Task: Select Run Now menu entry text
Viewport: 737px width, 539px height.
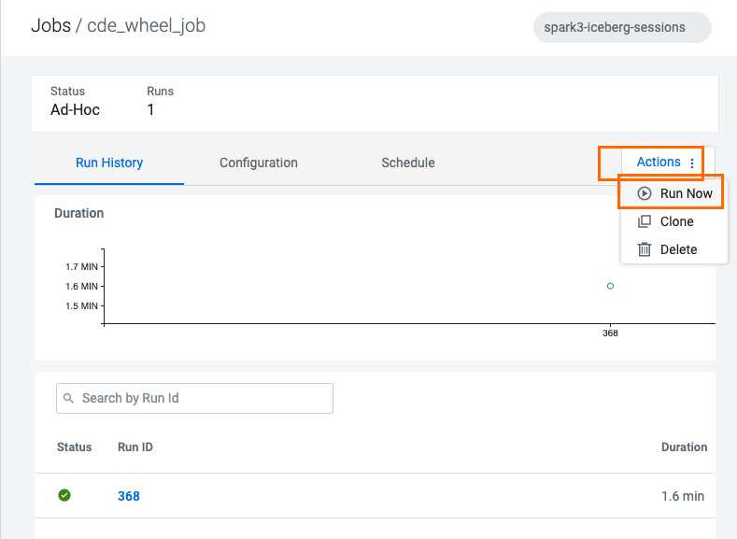Action: click(x=686, y=193)
